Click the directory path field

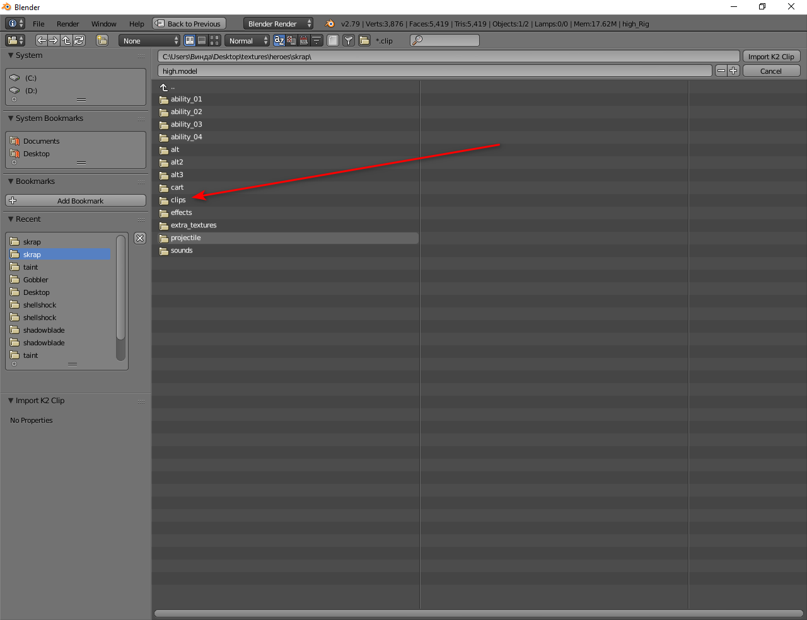click(448, 56)
